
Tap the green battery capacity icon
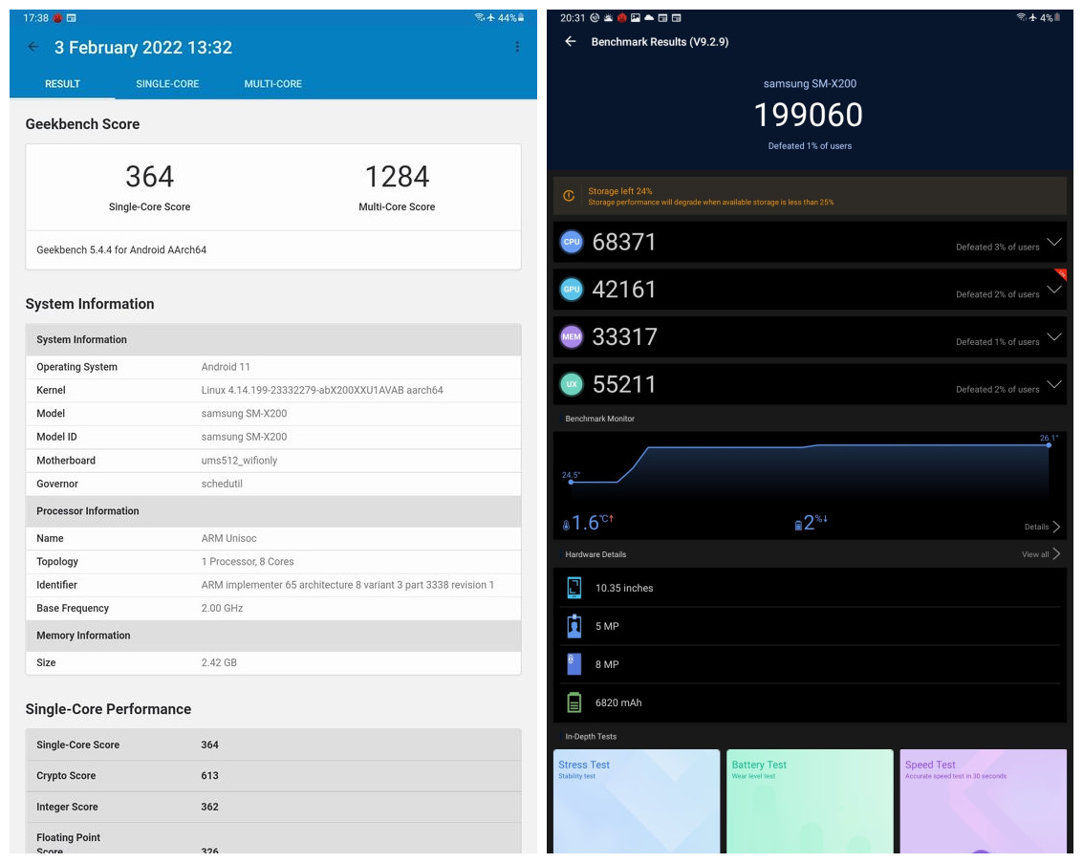pyautogui.click(x=574, y=703)
